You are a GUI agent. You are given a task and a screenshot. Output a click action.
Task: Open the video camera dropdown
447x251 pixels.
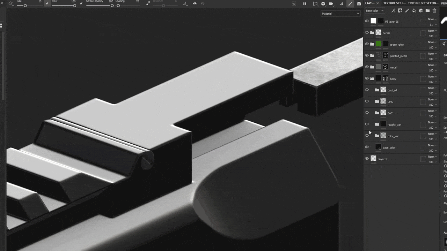[x=331, y=3]
